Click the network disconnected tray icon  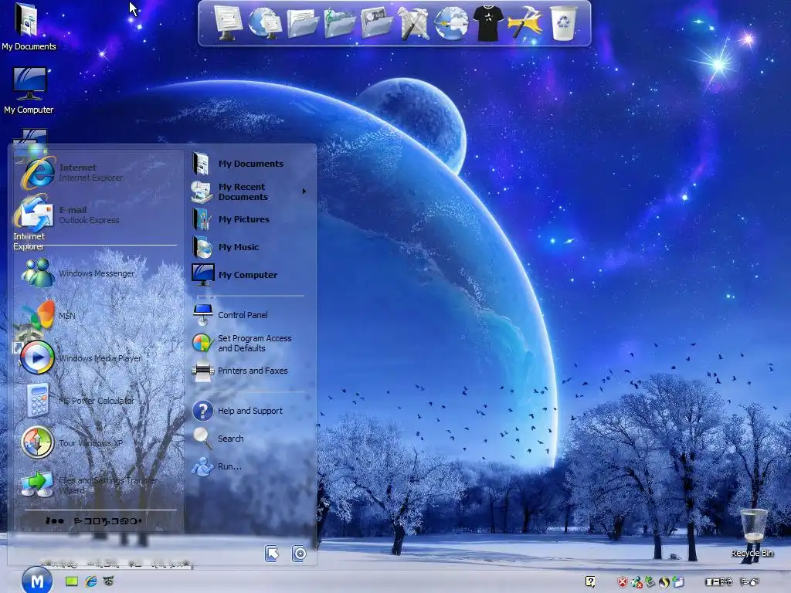point(637,582)
